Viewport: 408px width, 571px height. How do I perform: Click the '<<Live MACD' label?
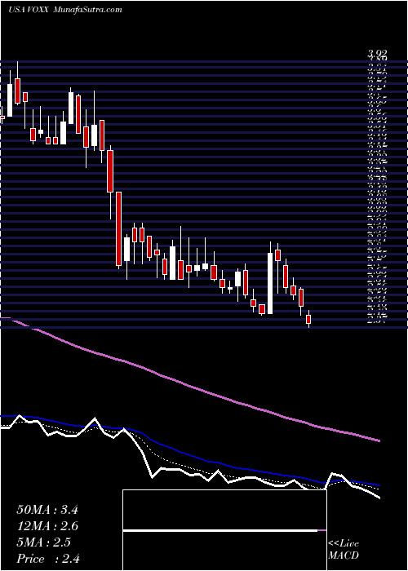[x=344, y=550]
